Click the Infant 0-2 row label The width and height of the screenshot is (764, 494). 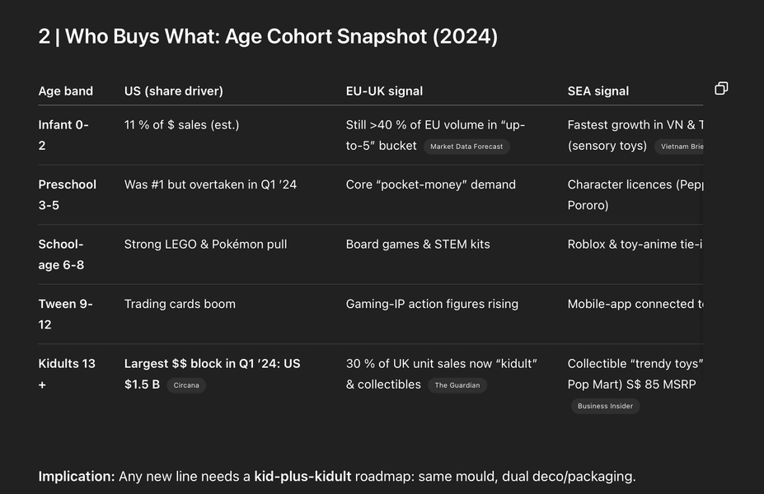[63, 135]
